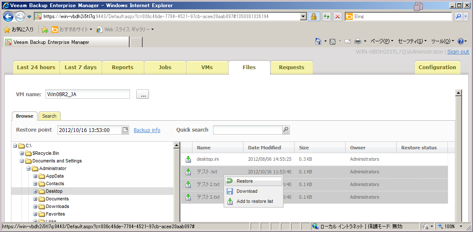Viewport: 473px width, 232px height.
Task: Collapse the C:\ tree node
Action: [x=15, y=146]
